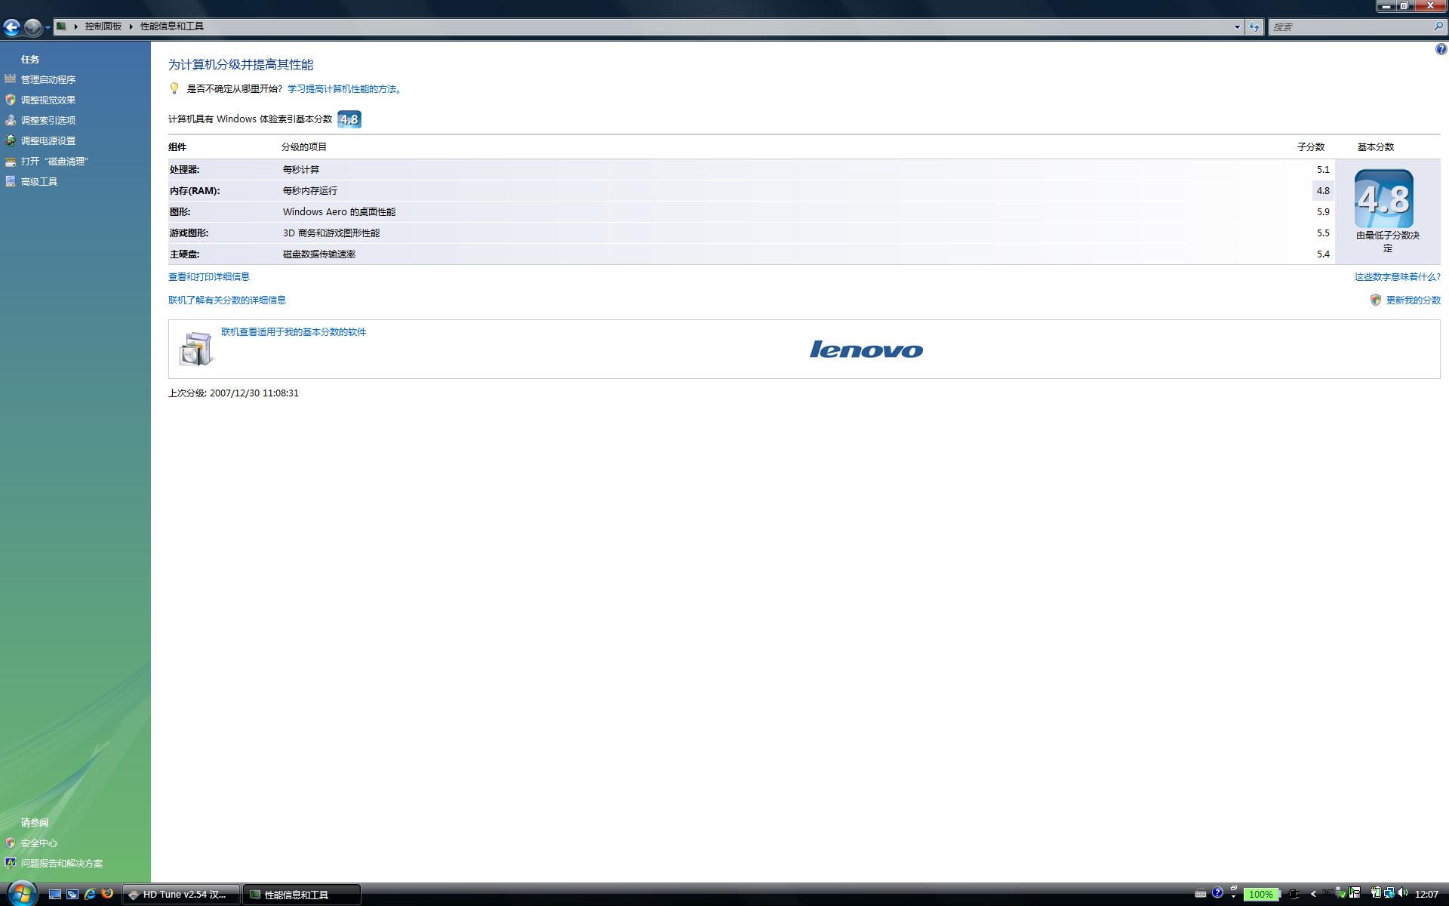Click the Windows Start orb
The width and height of the screenshot is (1449, 906).
20,894
